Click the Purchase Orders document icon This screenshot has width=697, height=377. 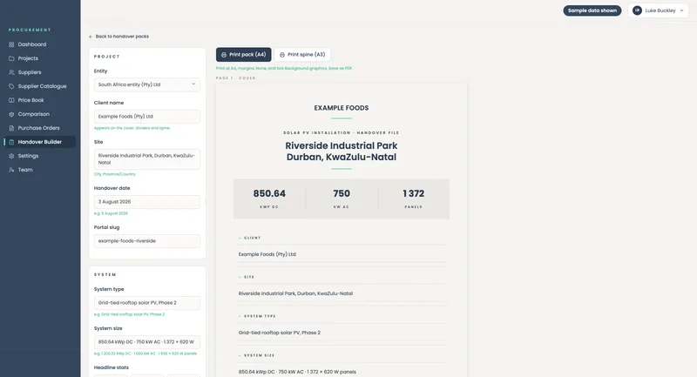[x=11, y=128]
